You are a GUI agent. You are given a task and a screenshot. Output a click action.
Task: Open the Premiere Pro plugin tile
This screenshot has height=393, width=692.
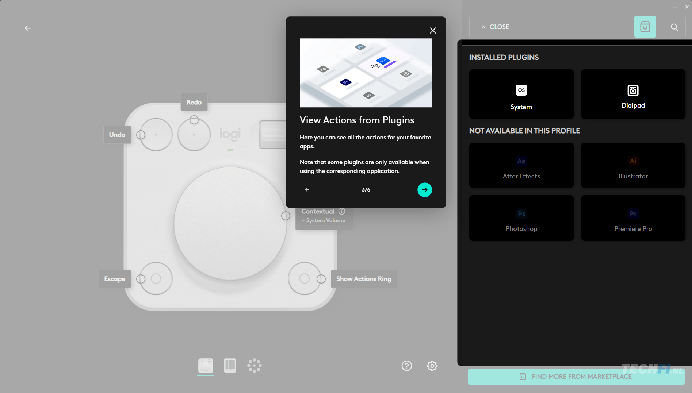click(x=633, y=218)
